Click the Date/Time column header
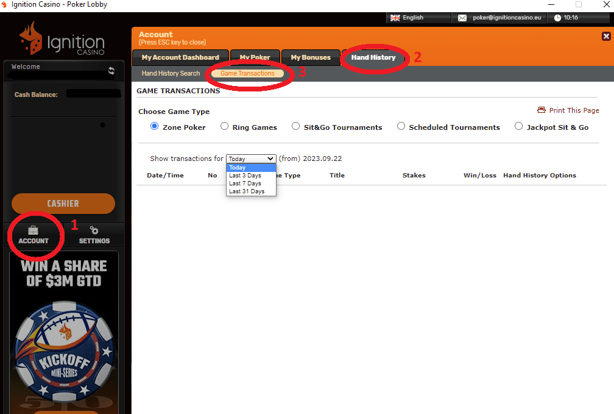This screenshot has width=614, height=414. tap(165, 175)
